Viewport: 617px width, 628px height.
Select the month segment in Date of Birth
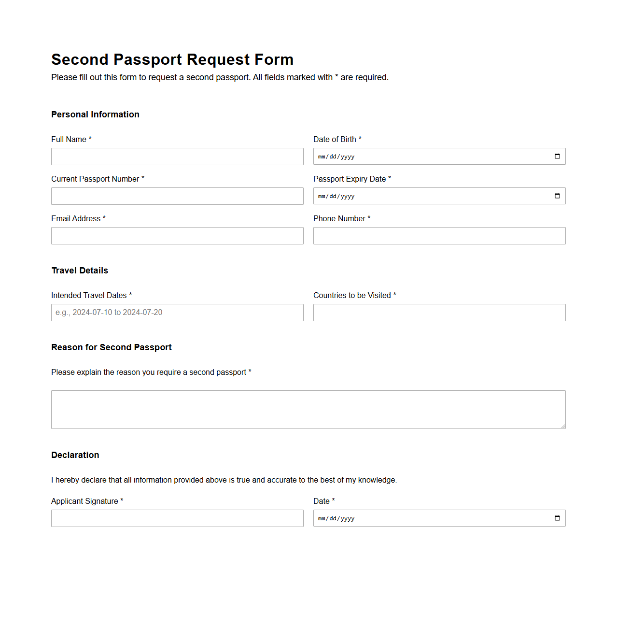tap(323, 156)
